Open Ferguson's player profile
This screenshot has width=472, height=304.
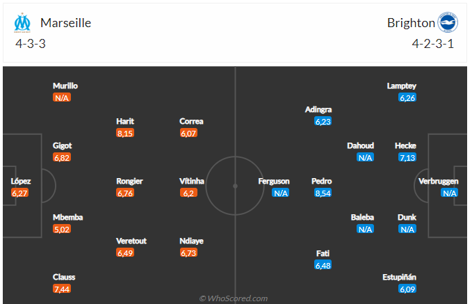coord(274,181)
